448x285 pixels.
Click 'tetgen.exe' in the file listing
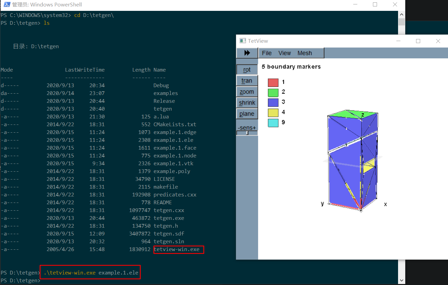(x=169, y=218)
